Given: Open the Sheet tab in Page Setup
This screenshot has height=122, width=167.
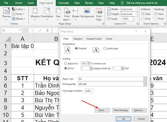Looking at the screenshot, I should click(x=109, y=39).
